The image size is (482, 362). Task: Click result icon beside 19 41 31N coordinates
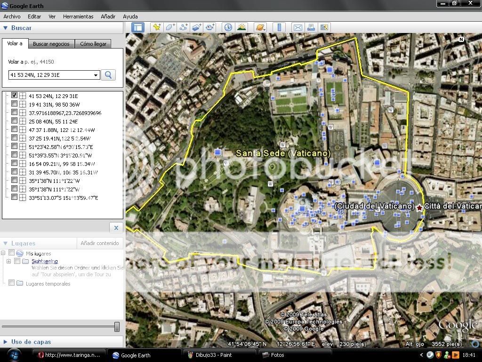(x=23, y=104)
